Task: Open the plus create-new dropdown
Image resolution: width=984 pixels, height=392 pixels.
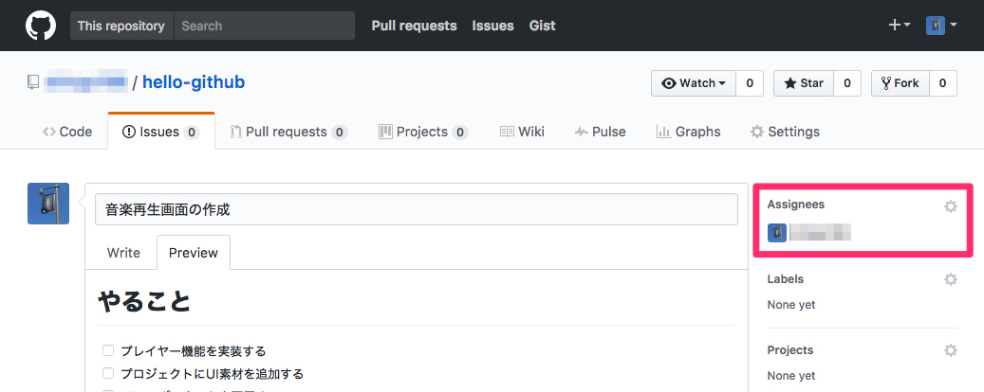Action: [x=899, y=26]
